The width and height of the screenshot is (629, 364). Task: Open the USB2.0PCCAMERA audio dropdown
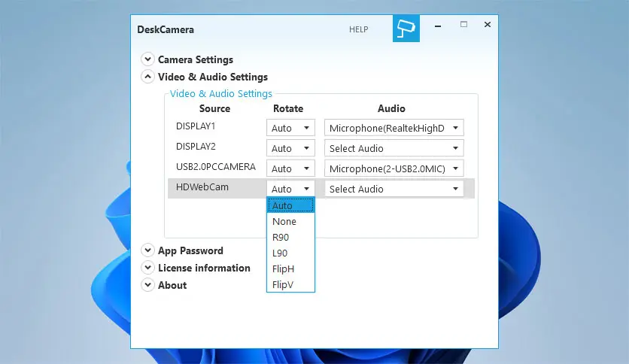point(394,168)
